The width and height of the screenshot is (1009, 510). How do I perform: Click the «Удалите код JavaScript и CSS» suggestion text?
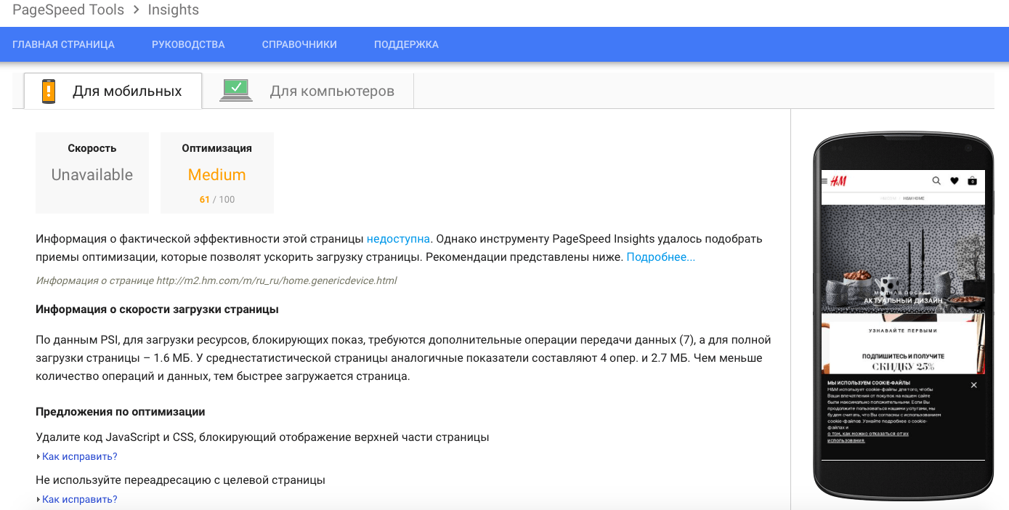(262, 437)
